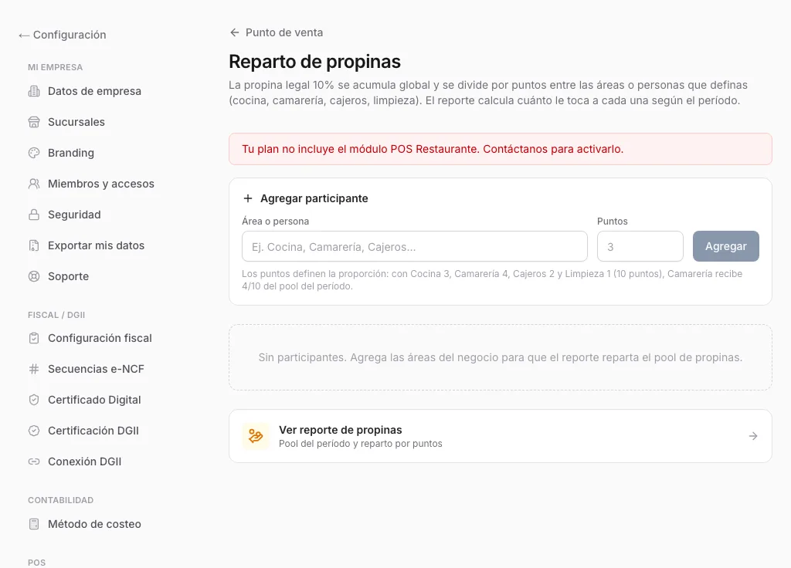Viewport: 791px width, 568px height.
Task: Go back to Configuración
Action: coord(63,35)
